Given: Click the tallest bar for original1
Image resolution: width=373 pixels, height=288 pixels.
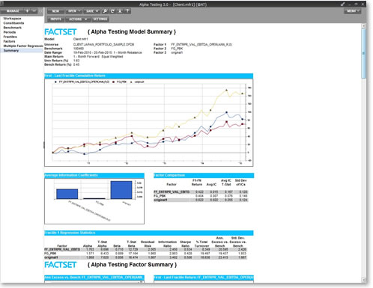Looking at the screenshot, I should coord(121,190).
